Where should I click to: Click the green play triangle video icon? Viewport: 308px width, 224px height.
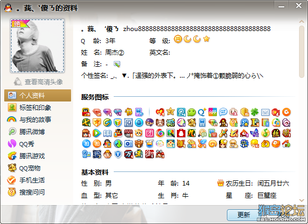(97, 133)
